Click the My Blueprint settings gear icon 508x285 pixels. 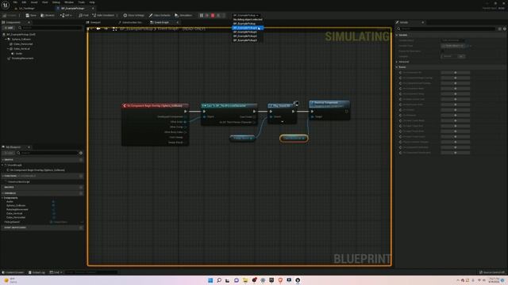coord(81,153)
